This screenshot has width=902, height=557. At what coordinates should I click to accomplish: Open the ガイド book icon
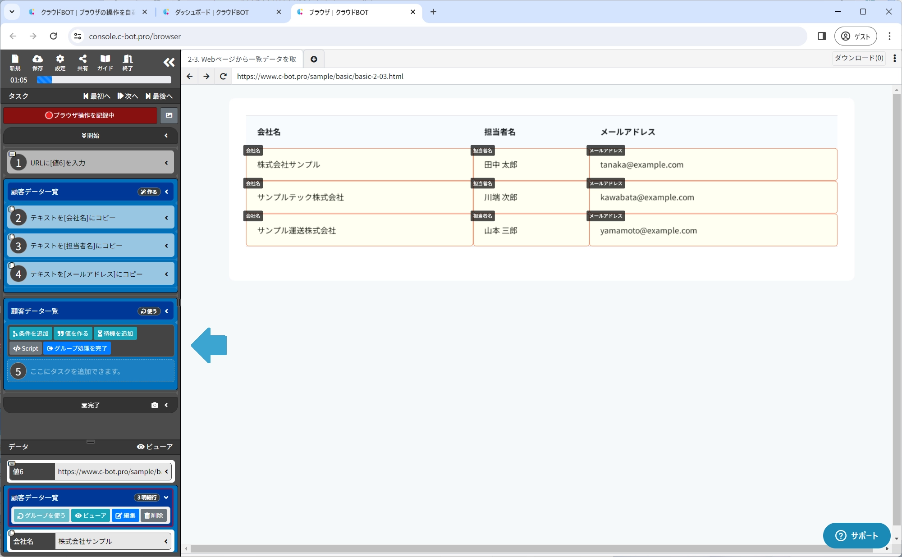[x=105, y=62]
